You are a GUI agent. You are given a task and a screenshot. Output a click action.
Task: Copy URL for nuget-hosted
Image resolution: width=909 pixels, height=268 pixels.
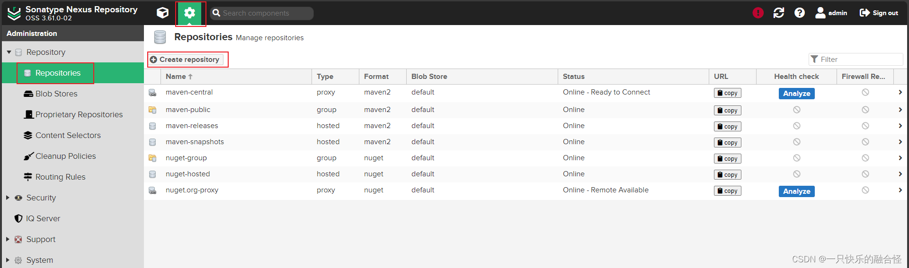(x=727, y=174)
